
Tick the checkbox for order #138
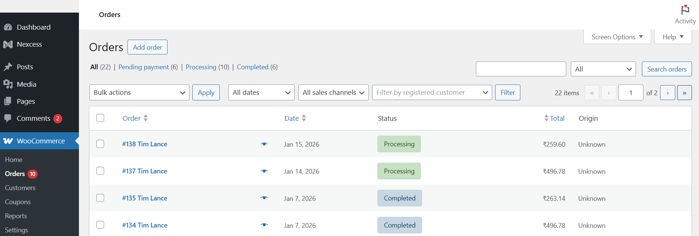click(x=100, y=144)
